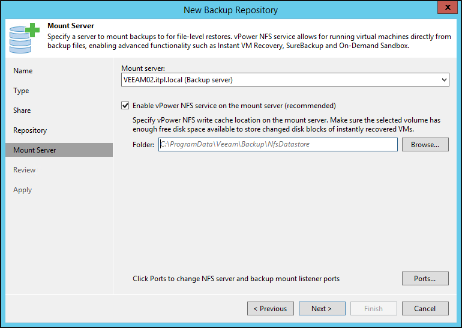This screenshot has height=328, width=462.
Task: Select the highlighted Mount Server step
Action: 35,150
